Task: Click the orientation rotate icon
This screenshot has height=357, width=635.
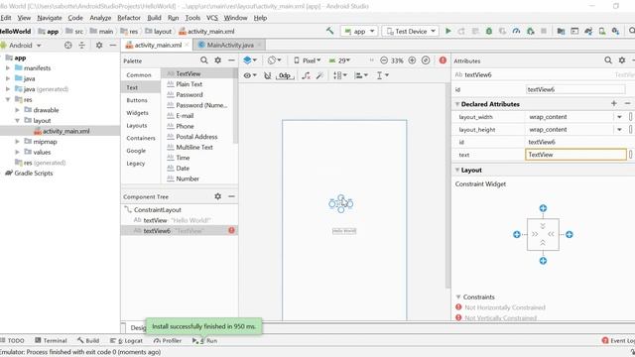Action: pyautogui.click(x=274, y=60)
